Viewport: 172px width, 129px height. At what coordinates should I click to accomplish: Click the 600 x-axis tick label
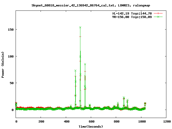(x=92, y=121)
